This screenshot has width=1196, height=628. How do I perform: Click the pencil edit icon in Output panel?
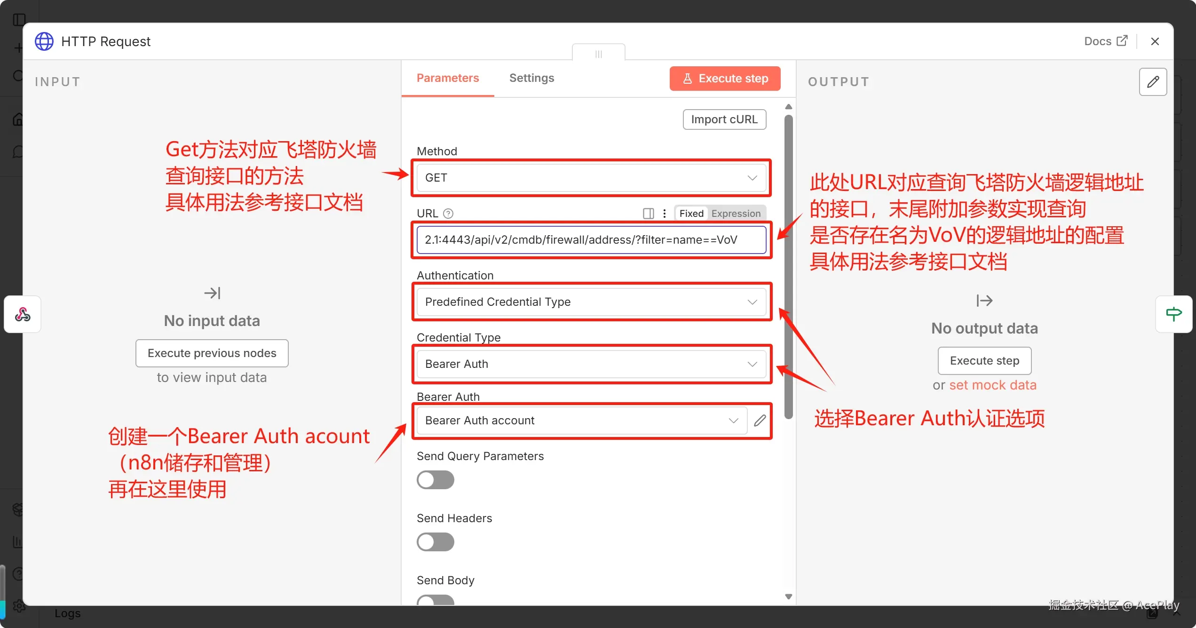pos(1153,82)
